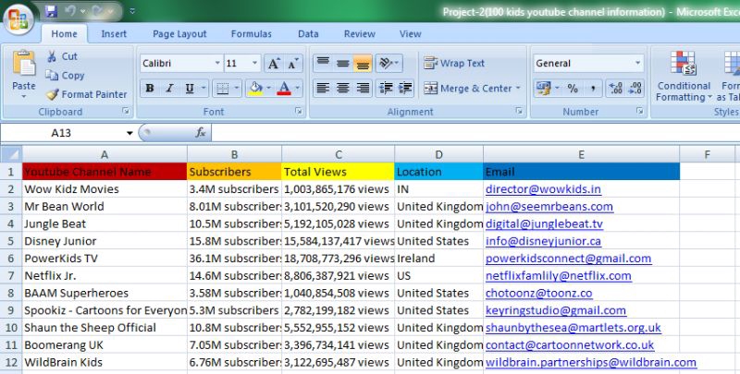Click the Paste clipboard icon
The image size is (740, 374).
pyautogui.click(x=24, y=63)
